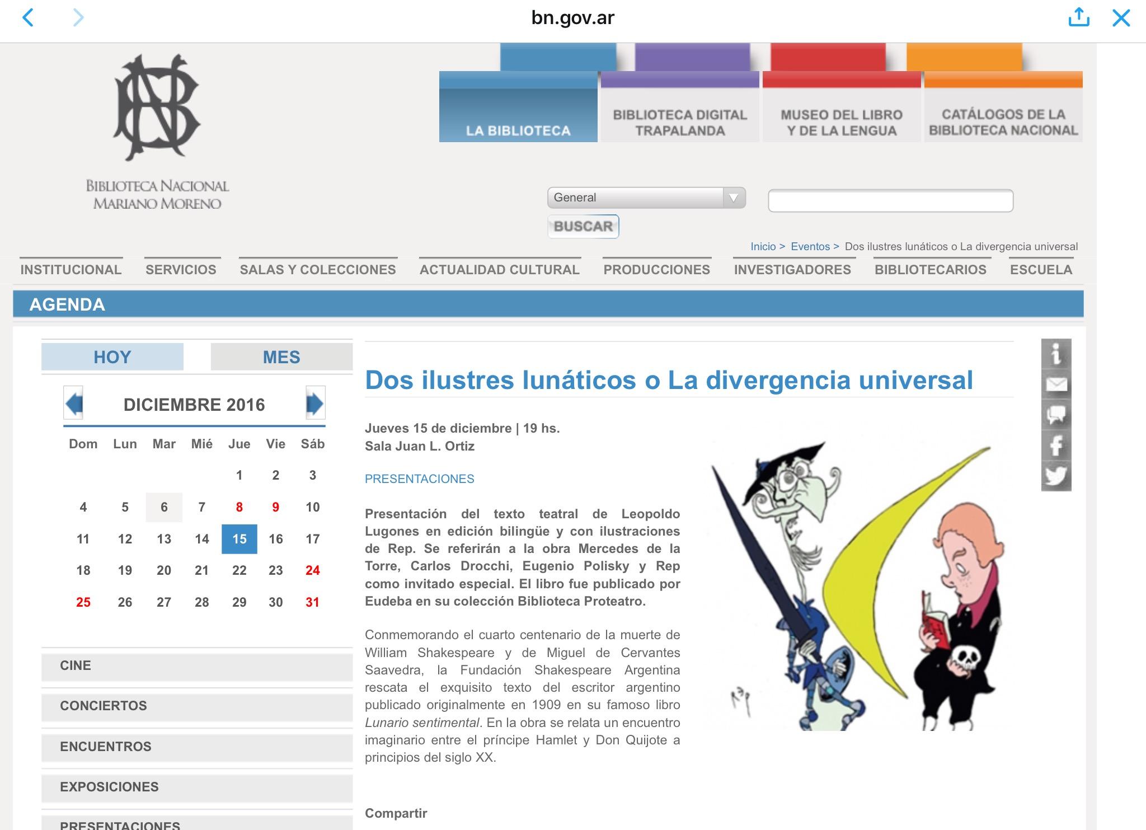
Task: Open the Investigadores menu
Action: click(792, 270)
